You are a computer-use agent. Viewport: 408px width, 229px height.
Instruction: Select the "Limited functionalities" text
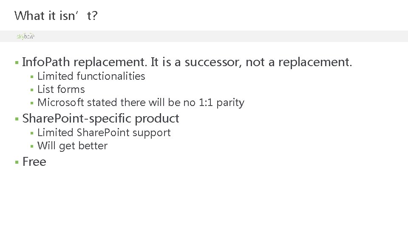91,76
